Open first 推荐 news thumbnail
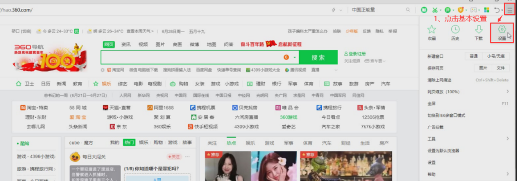The height and width of the screenshot is (181, 517). tap(251, 166)
